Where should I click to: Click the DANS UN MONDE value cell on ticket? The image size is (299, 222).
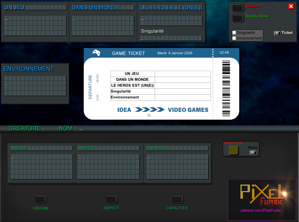pos(183,80)
